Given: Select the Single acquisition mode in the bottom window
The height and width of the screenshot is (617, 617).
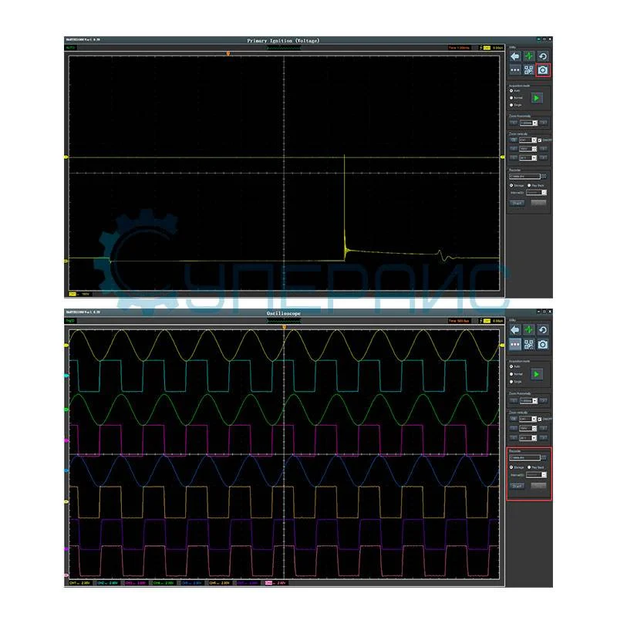Looking at the screenshot, I should click(x=511, y=381).
